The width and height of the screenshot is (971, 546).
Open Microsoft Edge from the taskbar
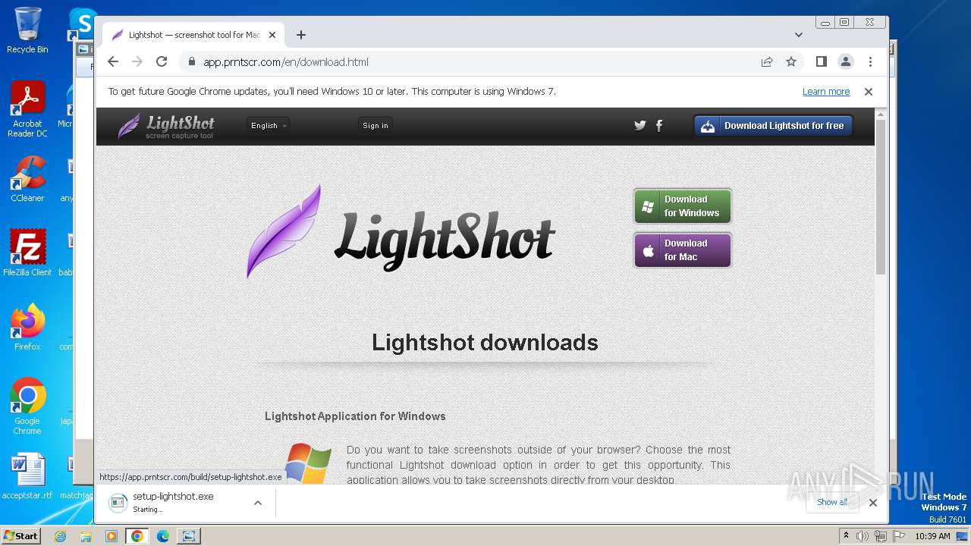point(163,536)
